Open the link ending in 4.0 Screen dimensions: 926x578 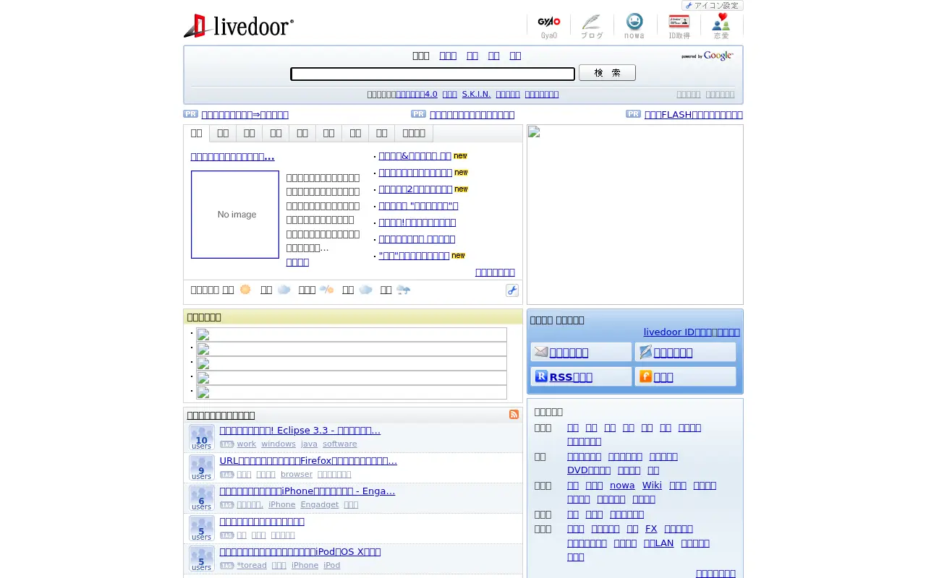417,94
